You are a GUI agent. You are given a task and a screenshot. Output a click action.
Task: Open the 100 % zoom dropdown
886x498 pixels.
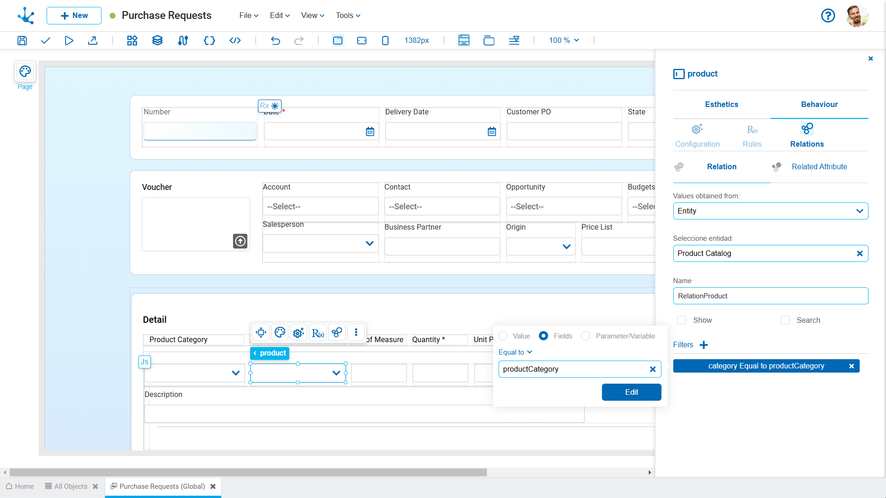[563, 41]
